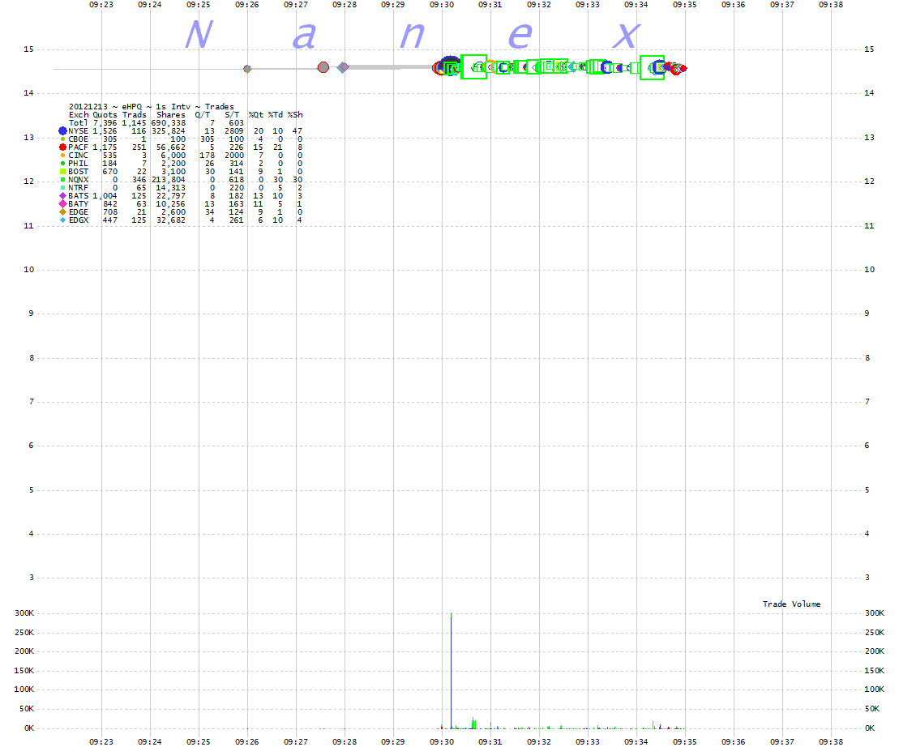Click the 'Totl' row label
This screenshot has width=899, height=747.
coord(78,122)
